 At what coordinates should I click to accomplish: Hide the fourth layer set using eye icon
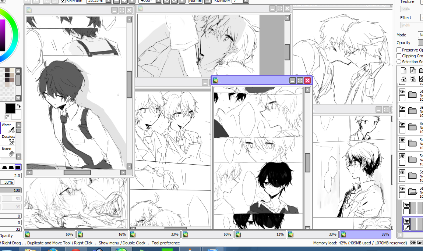[402, 140]
